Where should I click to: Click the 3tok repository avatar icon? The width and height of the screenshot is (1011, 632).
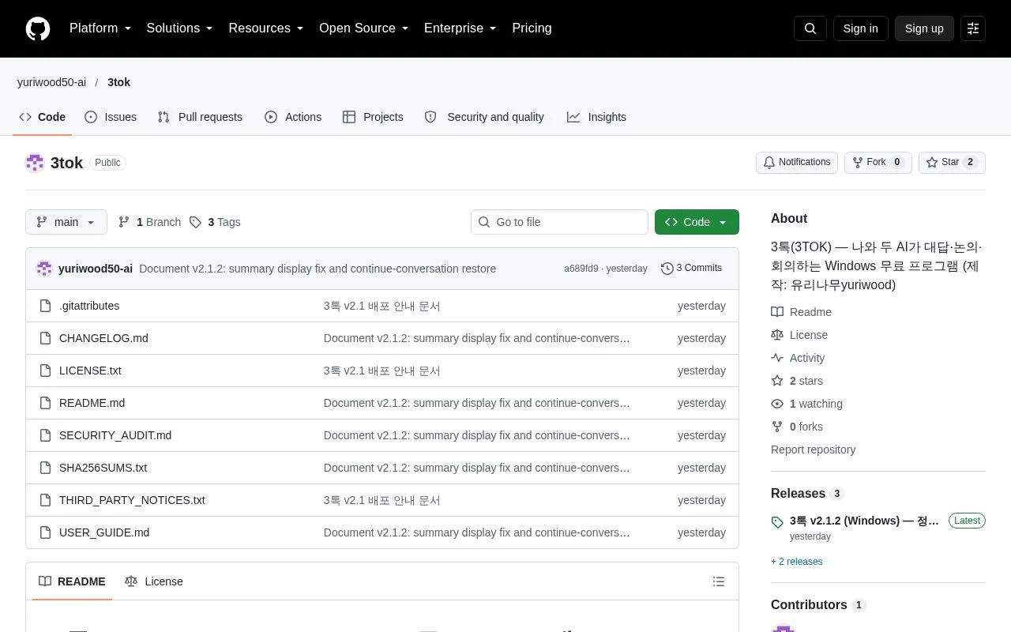(35, 163)
